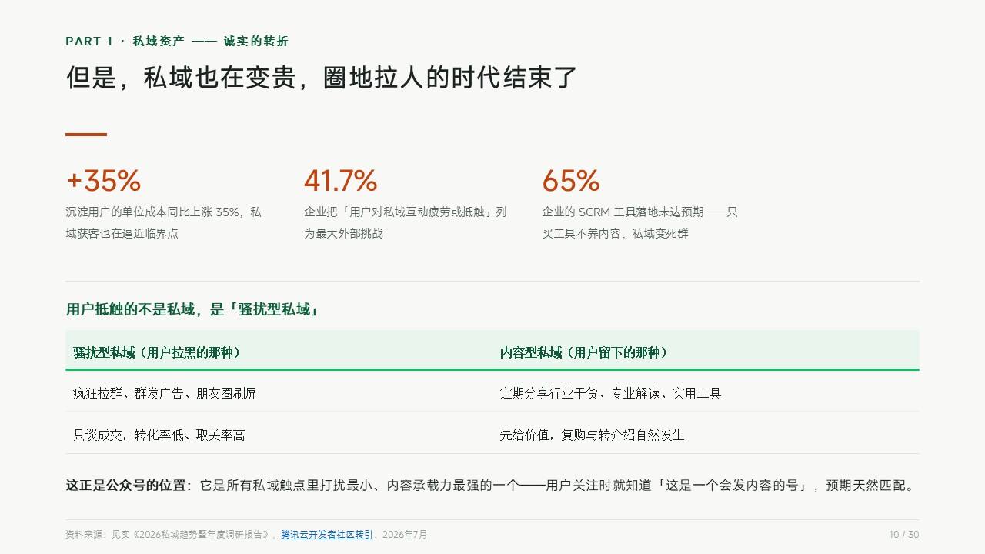The width and height of the screenshot is (985, 554).
Task: Select the cell 先给价值，复购与转介绍自然发生
Action: tap(592, 435)
